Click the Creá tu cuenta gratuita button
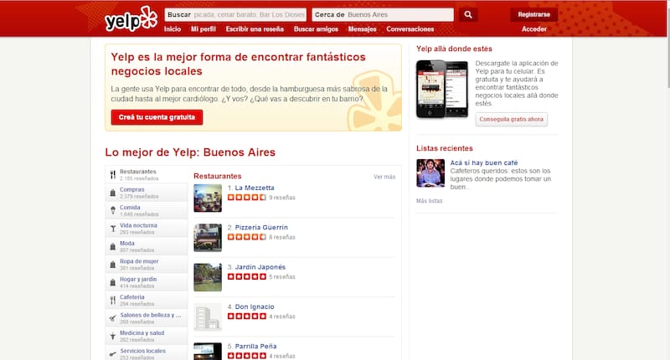This screenshot has width=670, height=360. [x=157, y=117]
